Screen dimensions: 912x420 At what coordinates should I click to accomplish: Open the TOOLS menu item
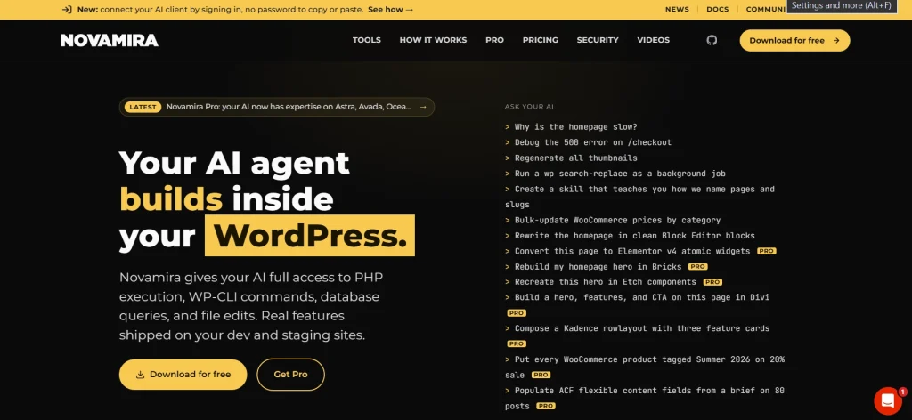click(366, 40)
